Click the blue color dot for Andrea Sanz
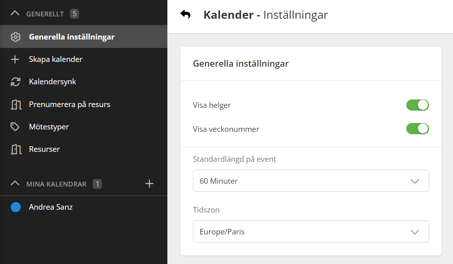Image resolution: width=453 pixels, height=264 pixels. [16, 207]
